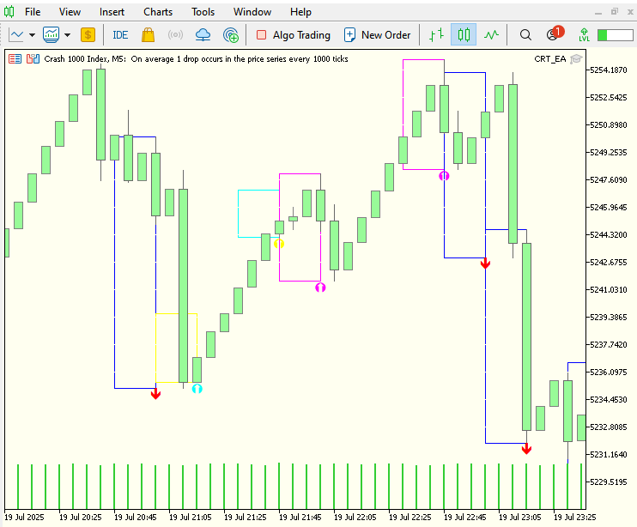Viewport: 637px width, 527px height.
Task: Click the green LVL level icon
Action: pos(584,35)
